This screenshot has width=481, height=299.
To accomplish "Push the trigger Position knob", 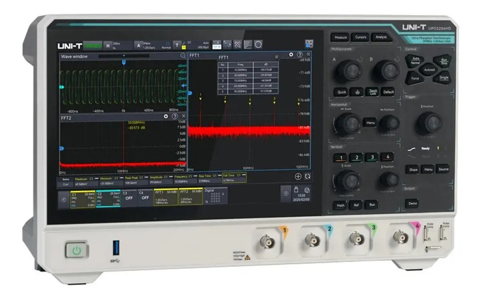I will 429,123.
